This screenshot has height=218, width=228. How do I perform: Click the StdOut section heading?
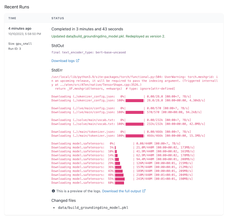(58, 46)
